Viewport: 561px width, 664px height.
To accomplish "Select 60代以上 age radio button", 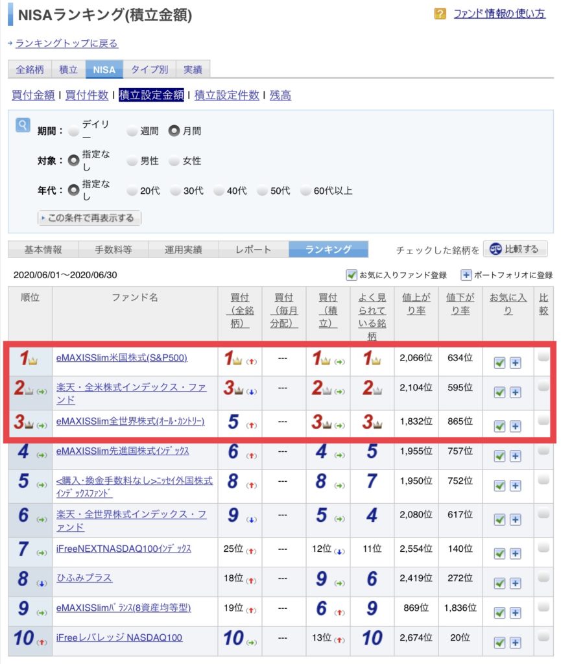I will click(x=305, y=191).
